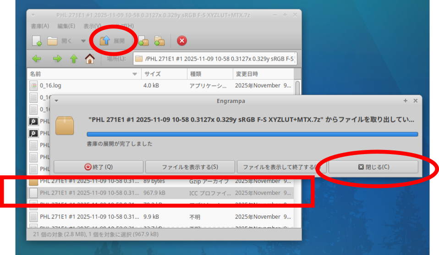Click the add files to archive icon

coord(143,41)
